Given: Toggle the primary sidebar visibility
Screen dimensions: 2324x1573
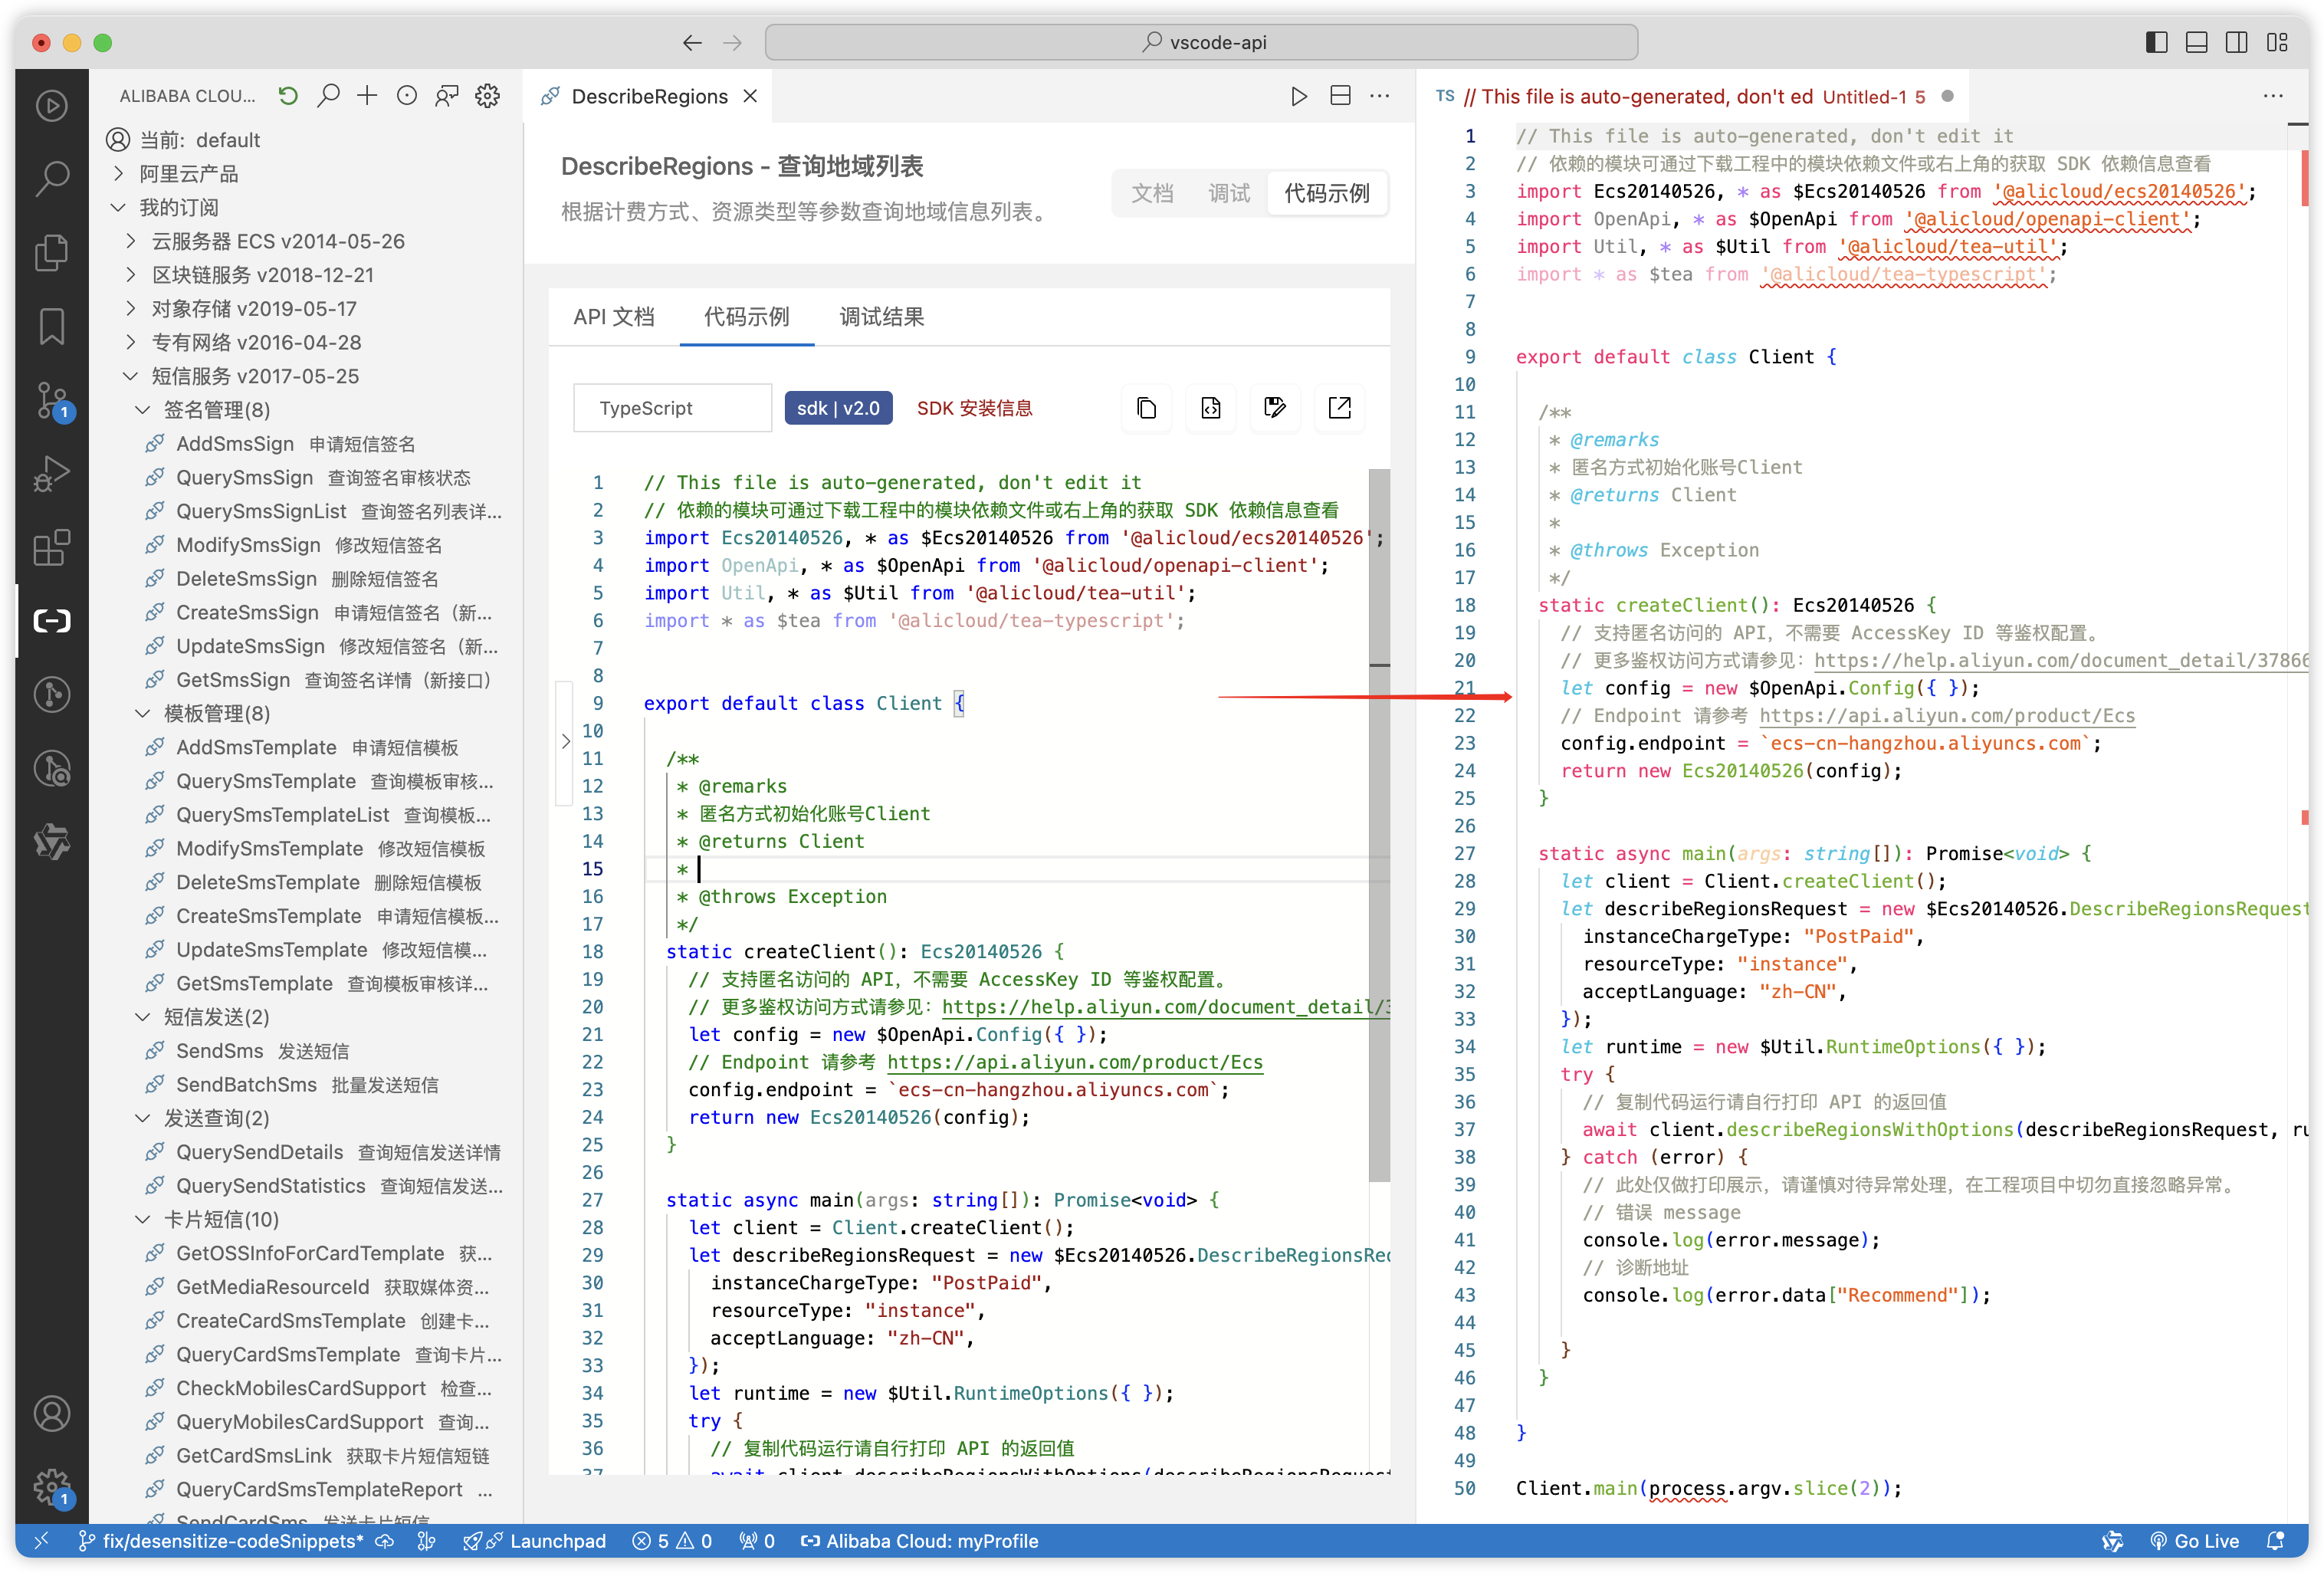Looking at the screenshot, I should point(2157,42).
